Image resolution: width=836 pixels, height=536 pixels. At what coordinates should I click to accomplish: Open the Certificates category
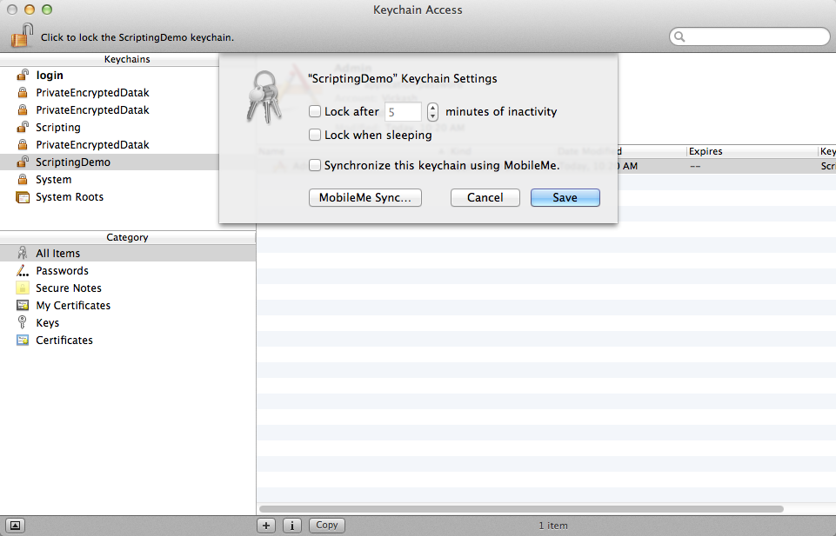pos(22,340)
